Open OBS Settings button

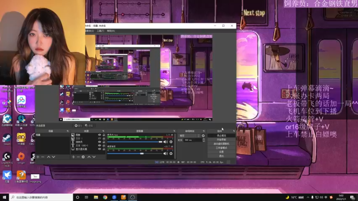coord(222,152)
